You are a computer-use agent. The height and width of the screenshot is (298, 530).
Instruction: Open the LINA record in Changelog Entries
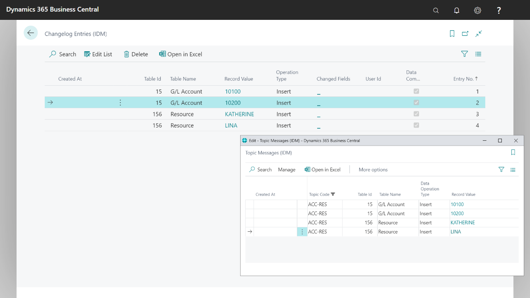pos(231,125)
